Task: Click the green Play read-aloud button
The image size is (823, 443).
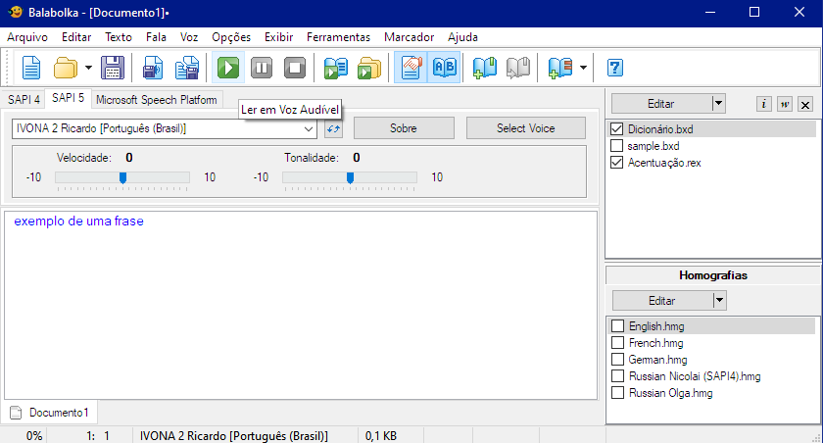Action: click(x=228, y=68)
